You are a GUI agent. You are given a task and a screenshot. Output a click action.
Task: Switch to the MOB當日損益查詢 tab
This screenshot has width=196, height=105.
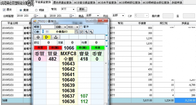(x=84, y=2)
